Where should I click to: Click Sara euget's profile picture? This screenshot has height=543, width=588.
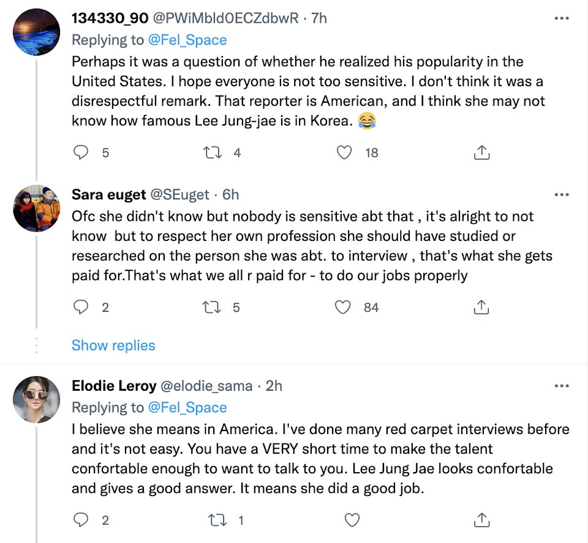pyautogui.click(x=37, y=208)
